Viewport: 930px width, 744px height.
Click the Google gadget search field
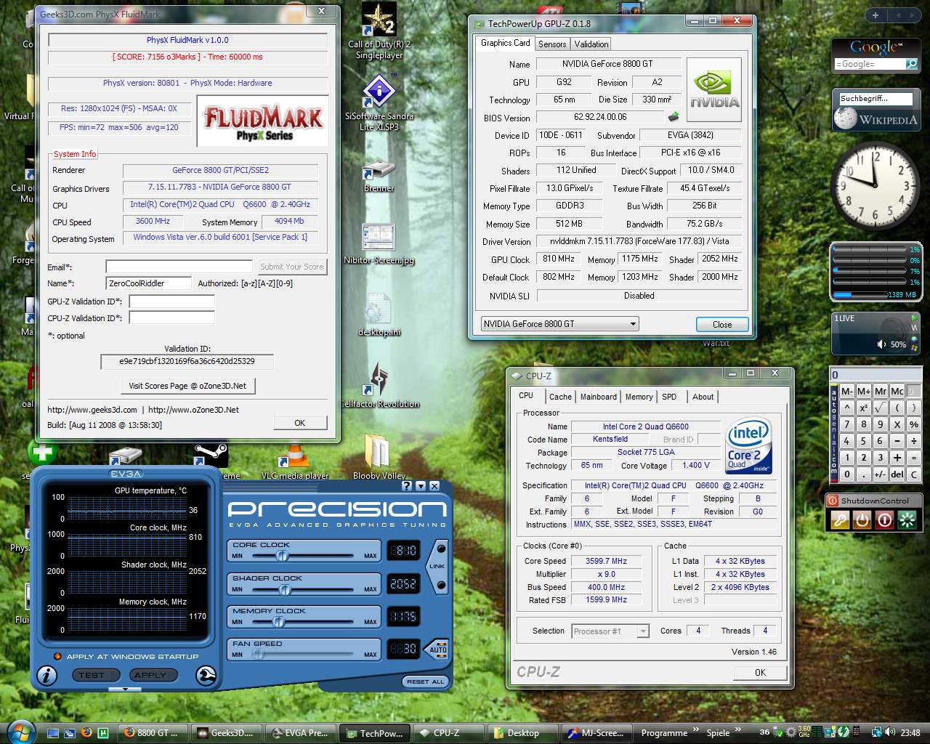(869, 64)
